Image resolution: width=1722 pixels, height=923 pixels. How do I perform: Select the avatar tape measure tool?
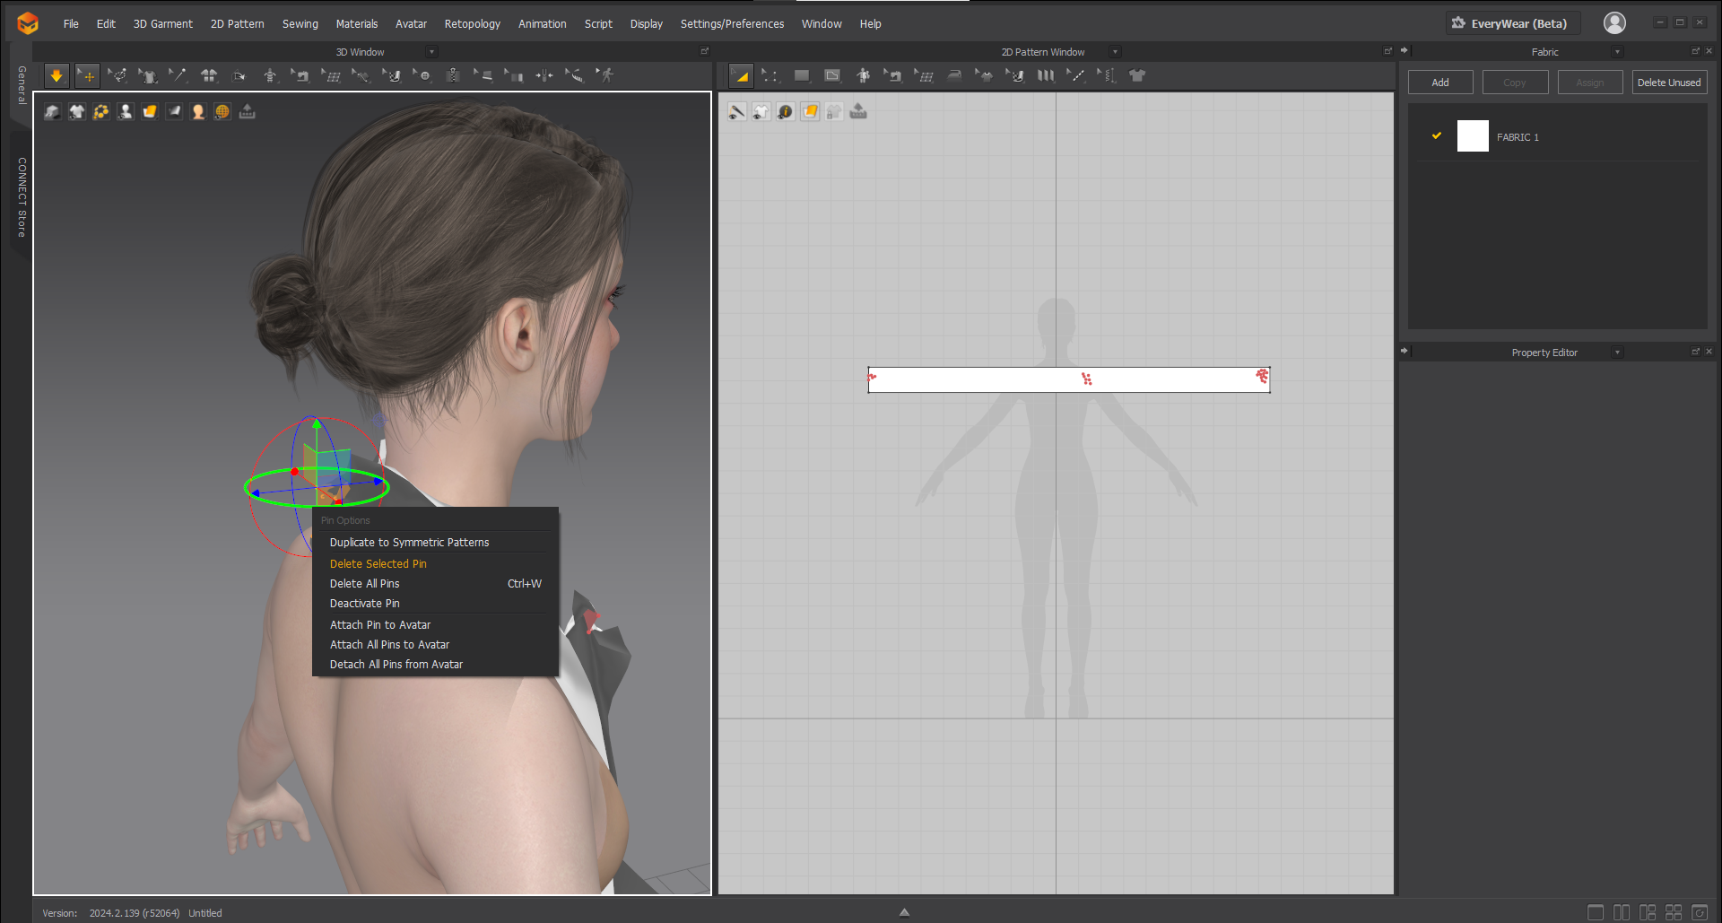(x=575, y=76)
